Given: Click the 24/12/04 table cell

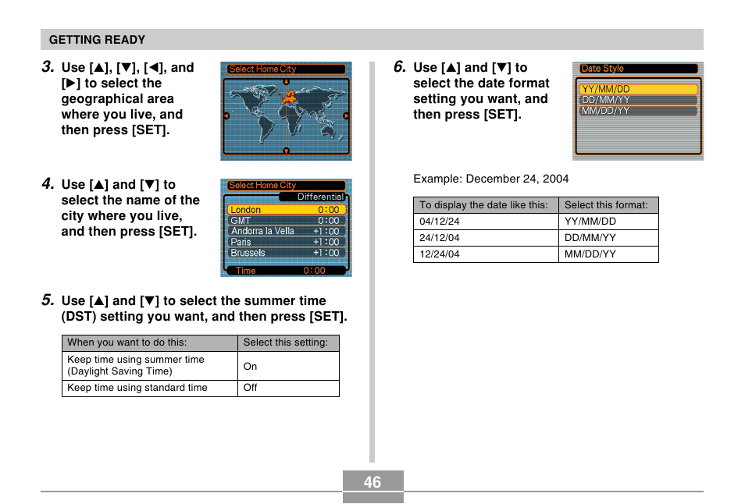Looking at the screenshot, I should pyautogui.click(x=486, y=238).
